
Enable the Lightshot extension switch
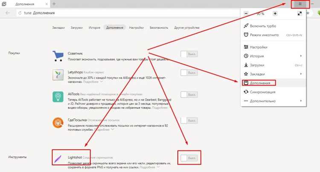[x=189, y=158]
